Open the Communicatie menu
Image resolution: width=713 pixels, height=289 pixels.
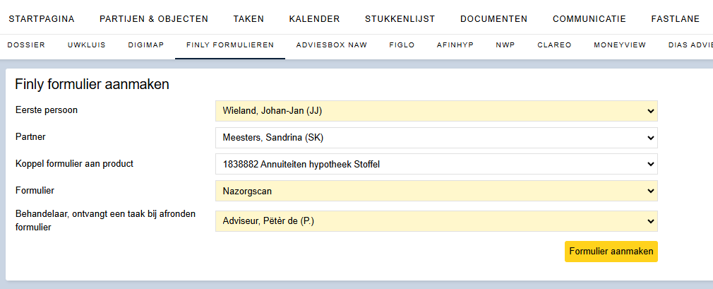click(x=589, y=19)
